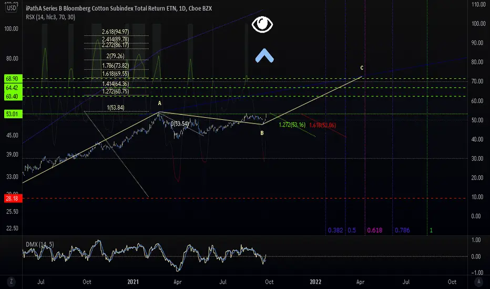Select the 2.414(89.78) Fibonacci level
490x289 pixels.
coord(115,40)
